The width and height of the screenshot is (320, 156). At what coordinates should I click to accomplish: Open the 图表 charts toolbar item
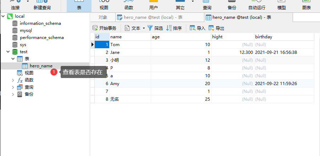click(306, 6)
